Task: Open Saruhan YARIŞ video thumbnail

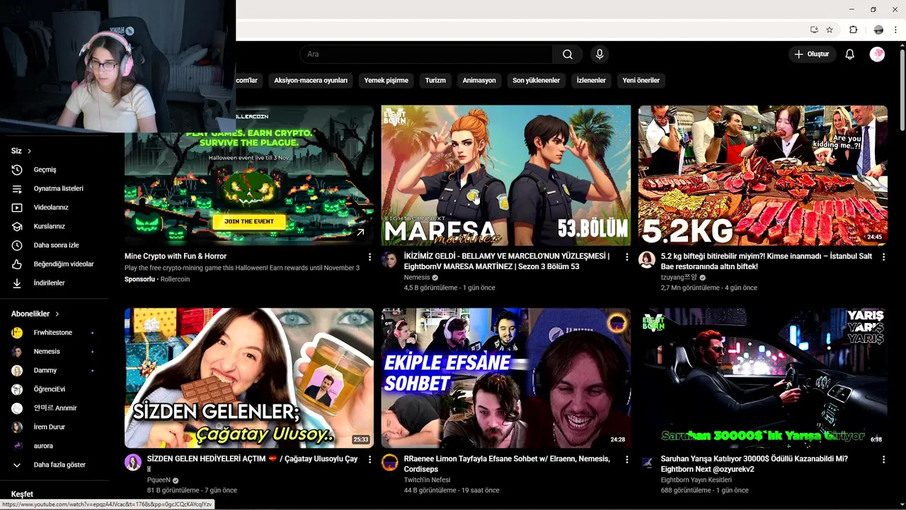Action: (x=763, y=378)
